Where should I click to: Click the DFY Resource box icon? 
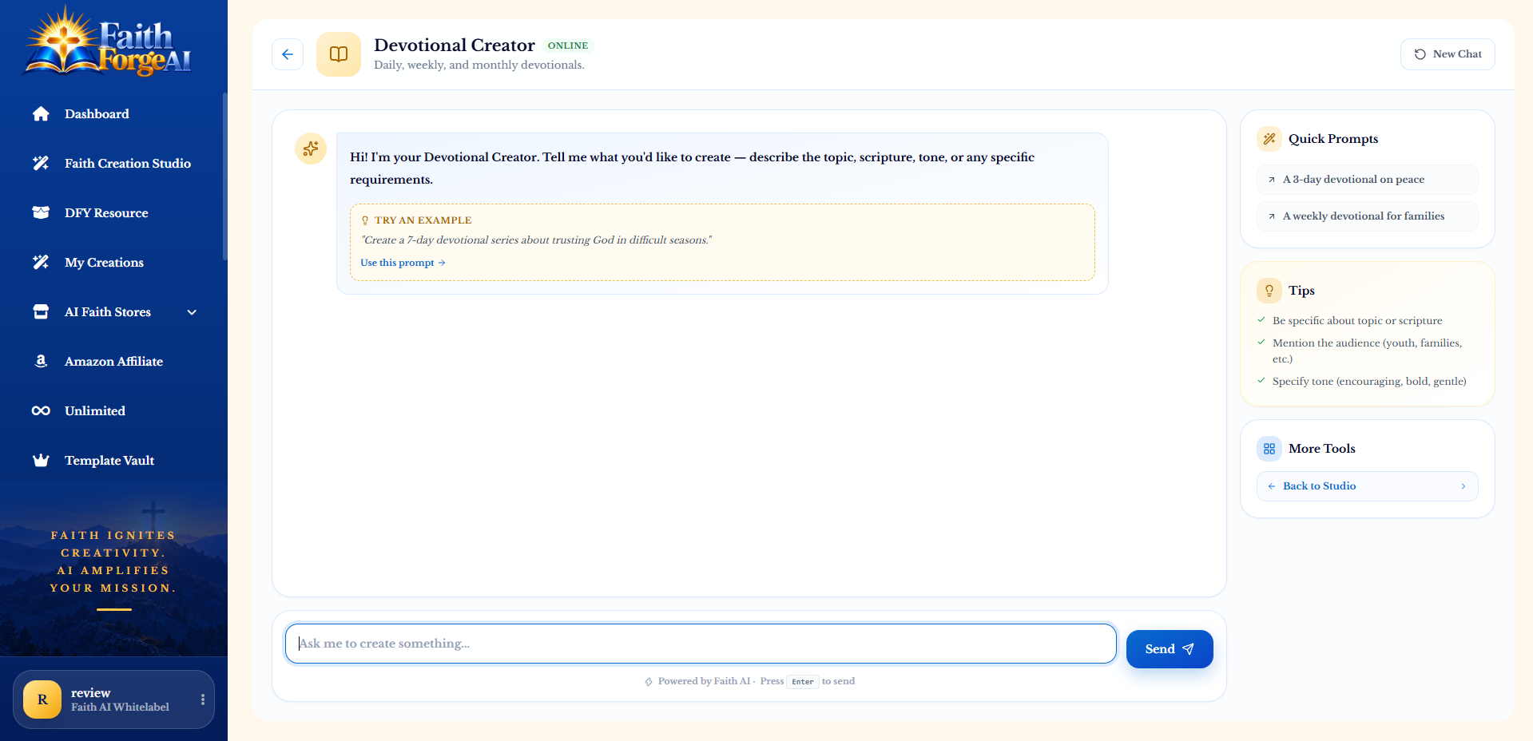click(41, 213)
